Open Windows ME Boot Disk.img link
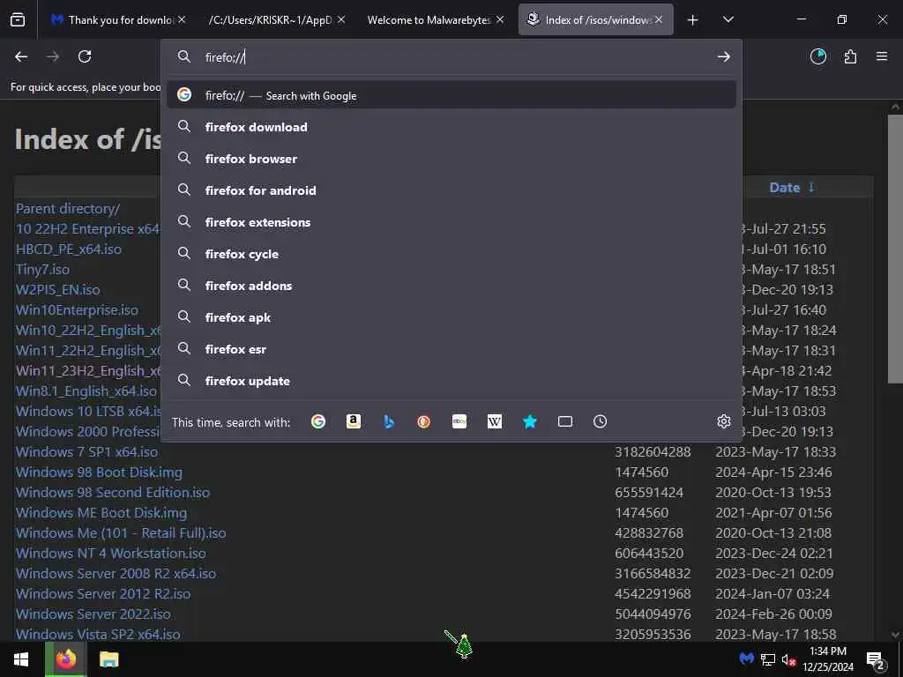This screenshot has height=677, width=903. 101,512
